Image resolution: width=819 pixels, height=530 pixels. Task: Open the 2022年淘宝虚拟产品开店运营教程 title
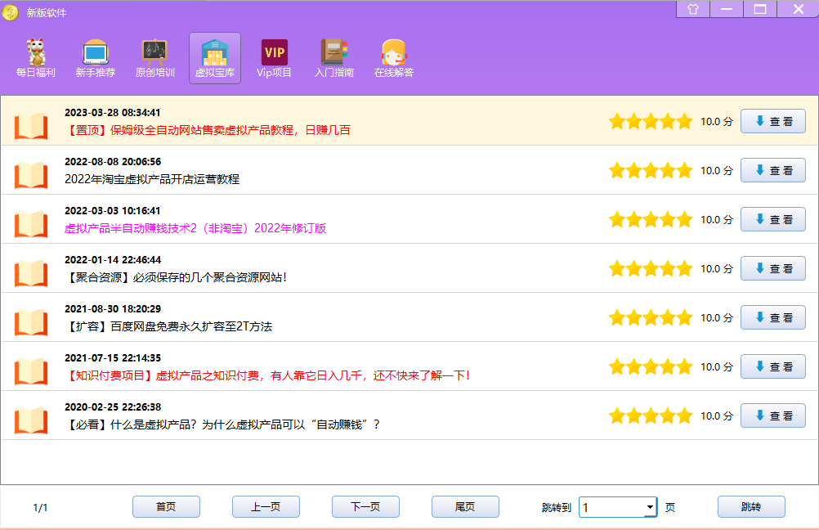[x=152, y=179]
